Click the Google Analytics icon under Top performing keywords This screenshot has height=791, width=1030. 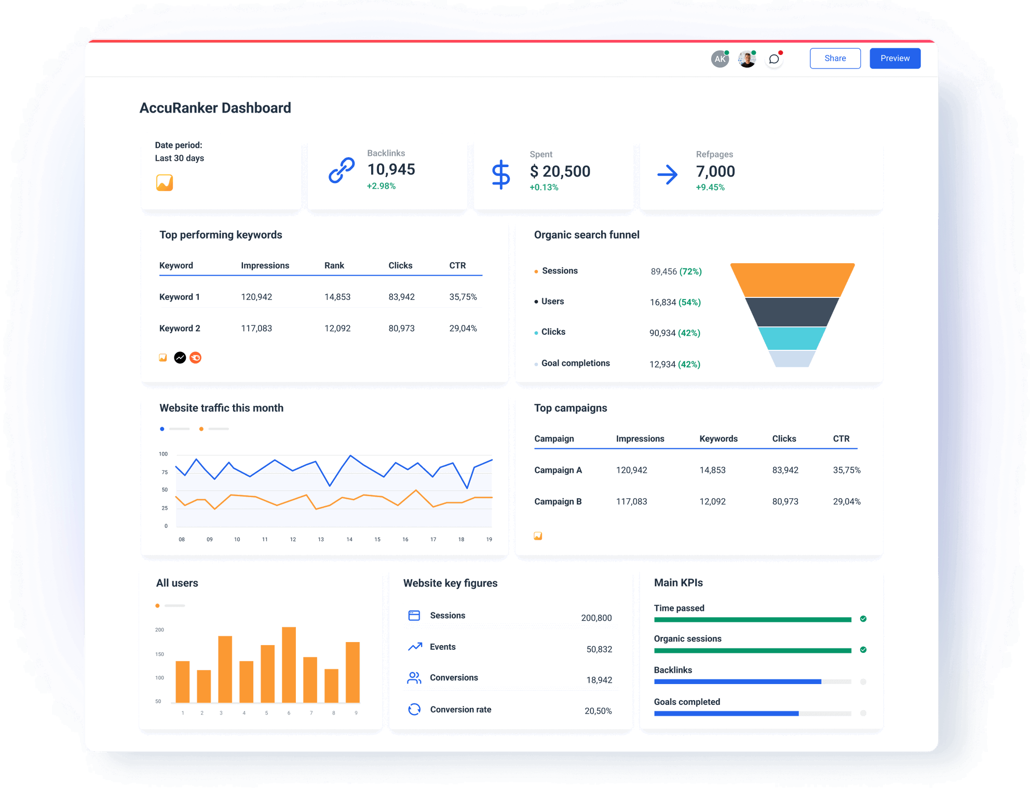coord(162,357)
